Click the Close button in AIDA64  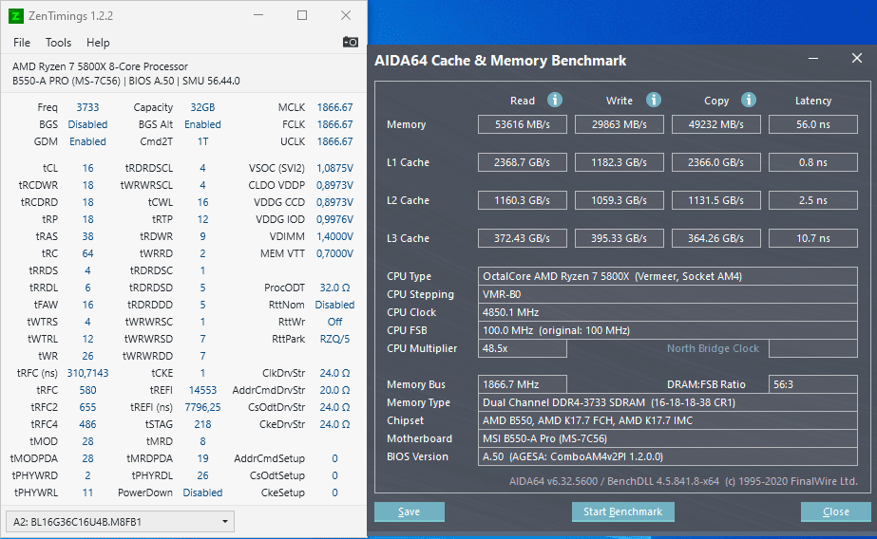pos(835,511)
